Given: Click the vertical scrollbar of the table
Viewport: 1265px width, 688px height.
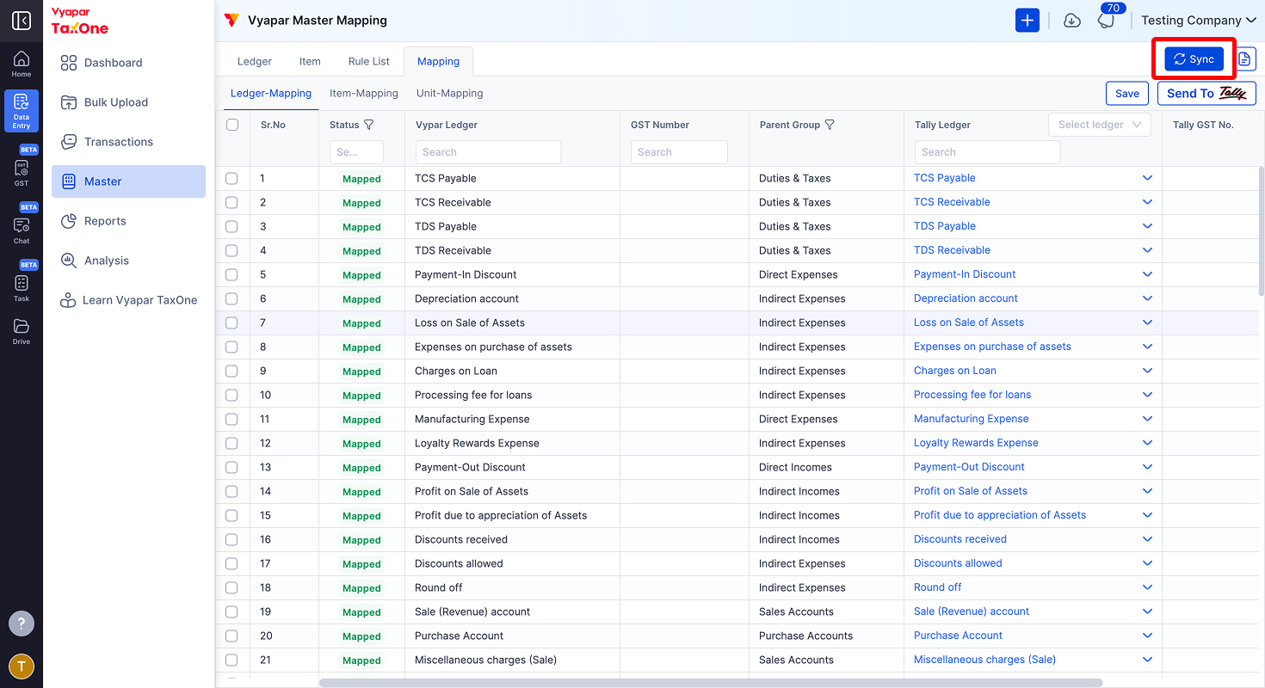Looking at the screenshot, I should 1261,232.
